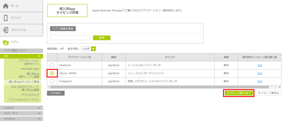Viewport: 283px width, 123px height.
Task: Open Facebook's 1/5 license count link
Action: [260, 65]
